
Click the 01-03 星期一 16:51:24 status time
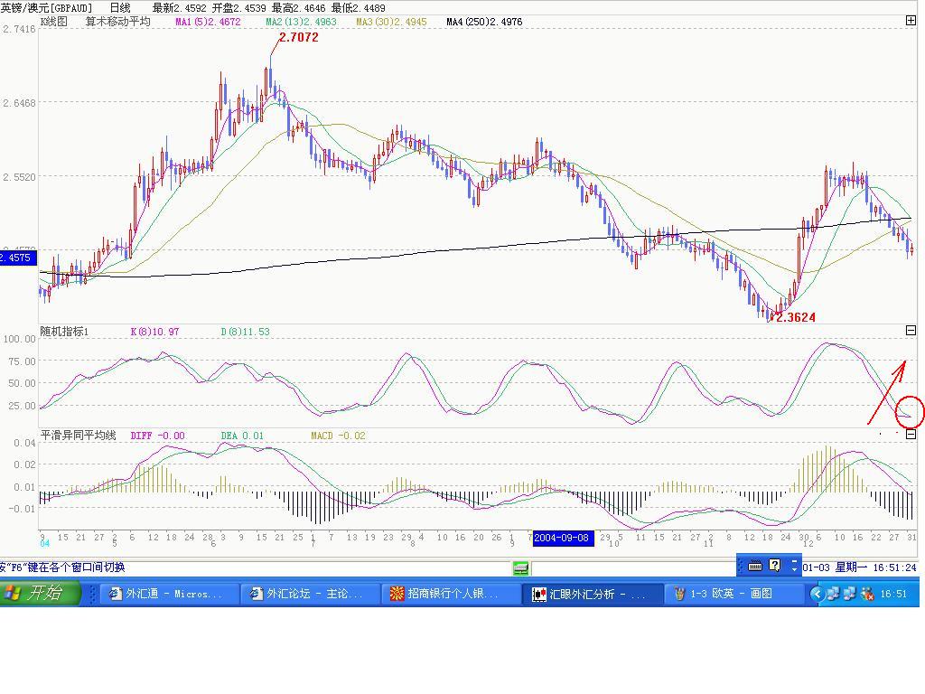coord(859,567)
